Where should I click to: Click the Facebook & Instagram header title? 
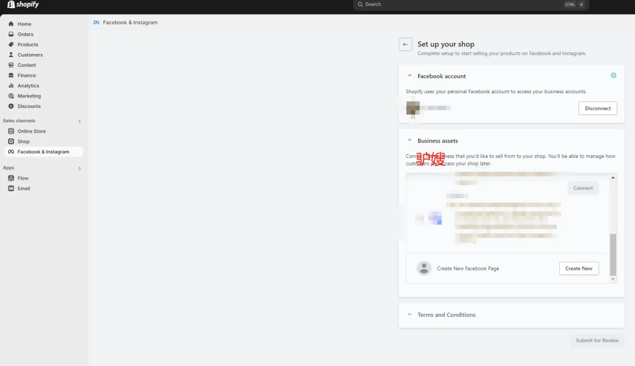coord(131,23)
